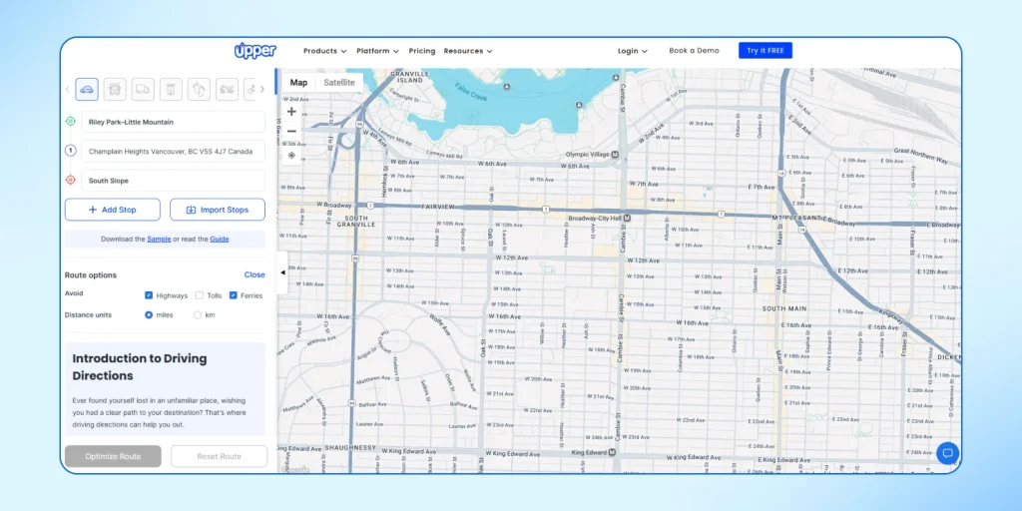Viewport: 1022px width, 511px height.
Task: Toggle the Avoid Tolls checkbox
Action: [x=200, y=295]
